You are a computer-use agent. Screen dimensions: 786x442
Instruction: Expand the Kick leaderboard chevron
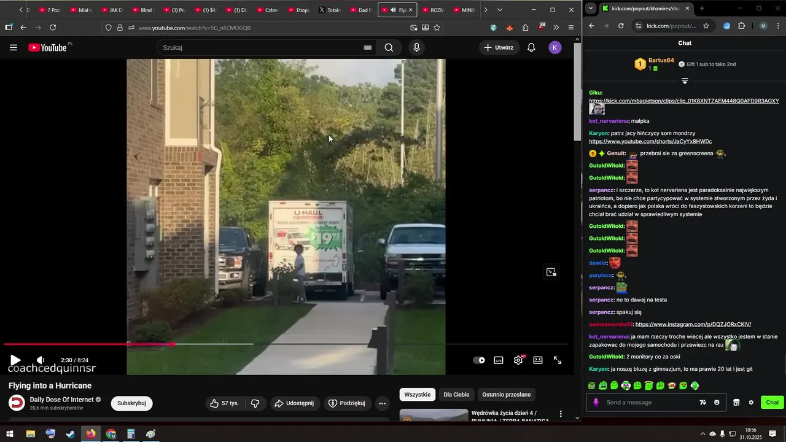[685, 80]
